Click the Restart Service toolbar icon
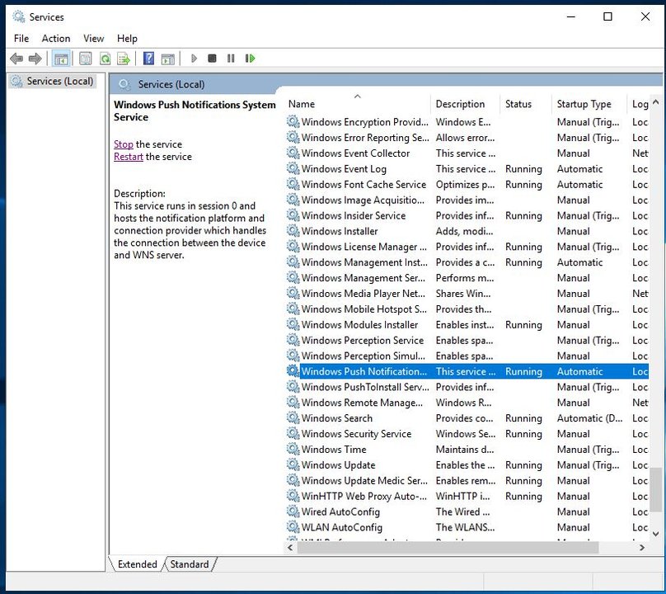 point(250,59)
